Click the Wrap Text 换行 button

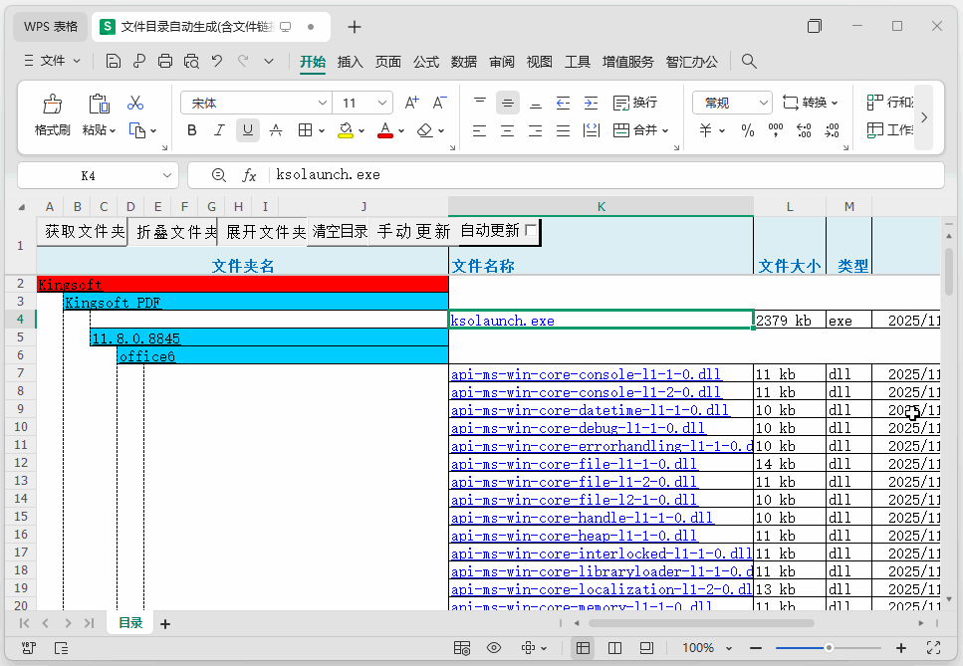point(635,103)
